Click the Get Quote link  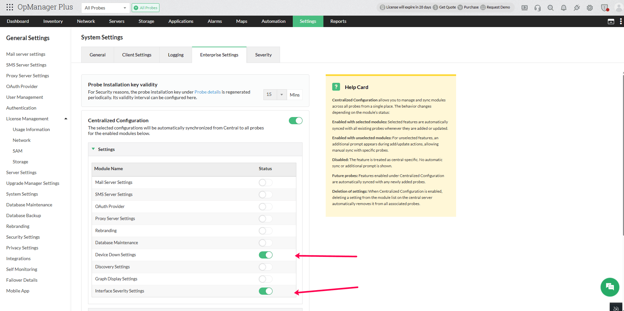coord(447,7)
